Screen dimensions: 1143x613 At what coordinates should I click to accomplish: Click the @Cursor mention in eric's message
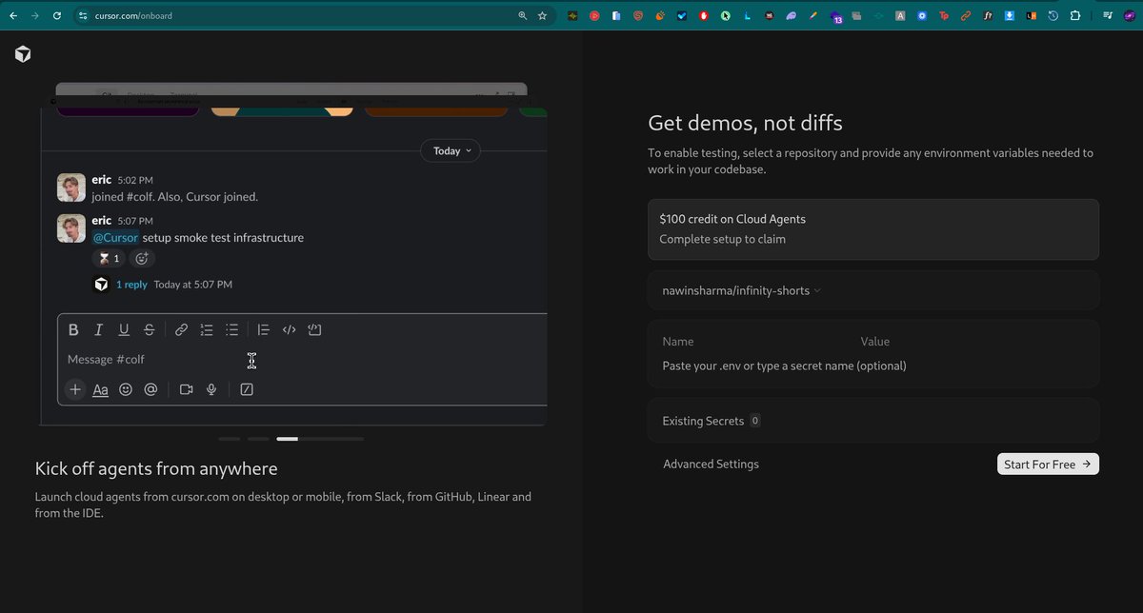[115, 238]
